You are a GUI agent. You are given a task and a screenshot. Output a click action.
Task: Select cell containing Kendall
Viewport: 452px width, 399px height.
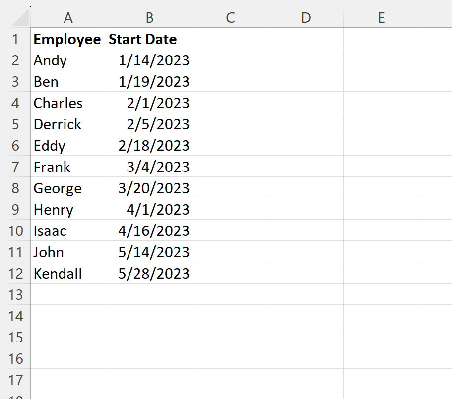click(68, 273)
